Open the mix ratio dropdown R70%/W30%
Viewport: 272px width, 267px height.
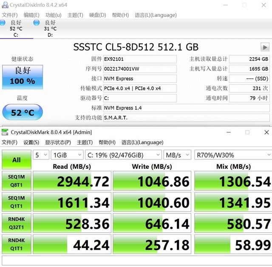[x=233, y=155]
